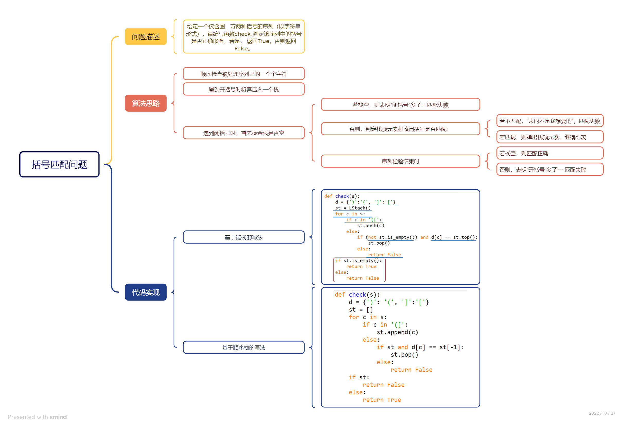Click node 否则，判定栈顶元素和该闭括号是否匹配
The width and height of the screenshot is (623, 427).
pos(400,129)
